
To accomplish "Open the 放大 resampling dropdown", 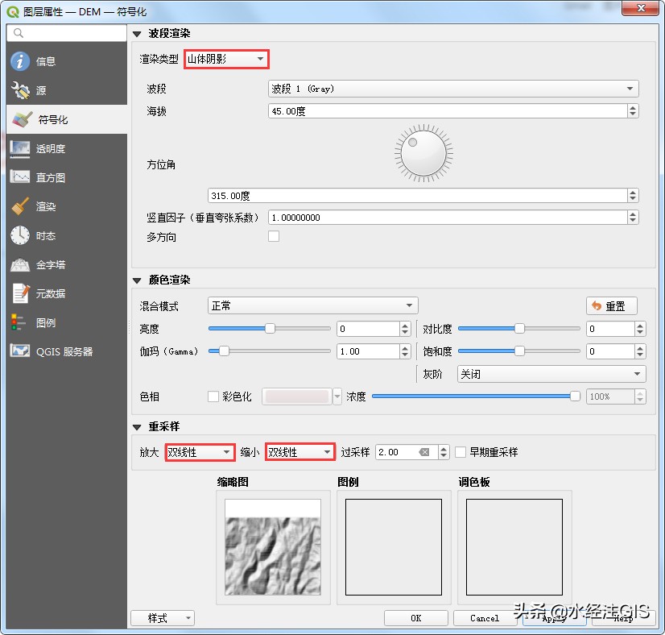I will click(200, 452).
